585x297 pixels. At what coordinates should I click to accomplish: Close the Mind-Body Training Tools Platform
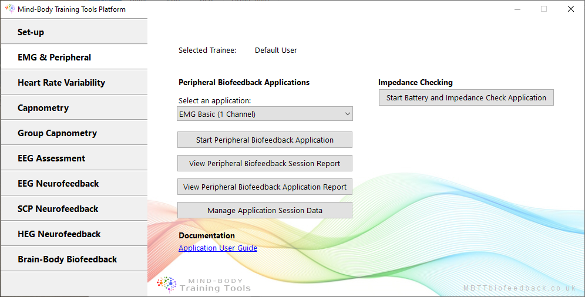point(571,9)
